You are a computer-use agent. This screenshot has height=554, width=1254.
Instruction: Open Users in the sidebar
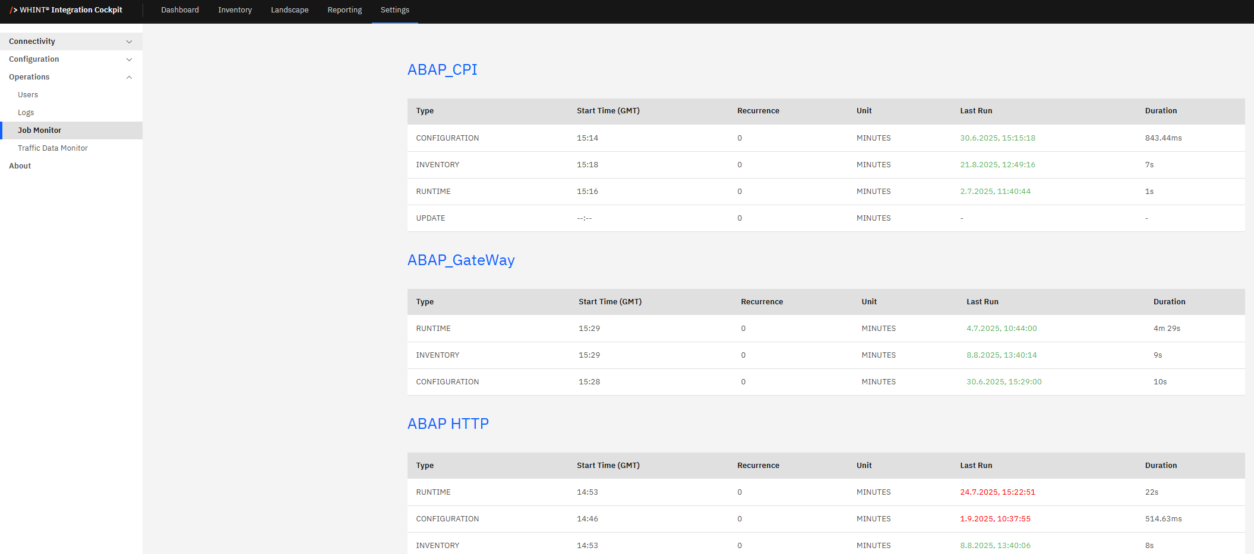[x=28, y=95]
